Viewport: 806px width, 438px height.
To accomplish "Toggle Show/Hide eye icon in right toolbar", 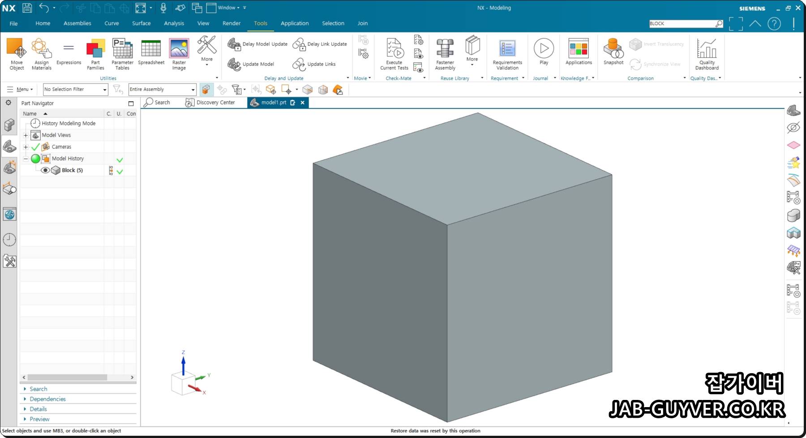I will [x=793, y=128].
